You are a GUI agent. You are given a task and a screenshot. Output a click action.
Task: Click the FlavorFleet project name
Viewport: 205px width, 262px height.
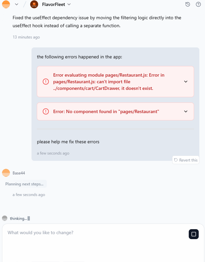53,4
